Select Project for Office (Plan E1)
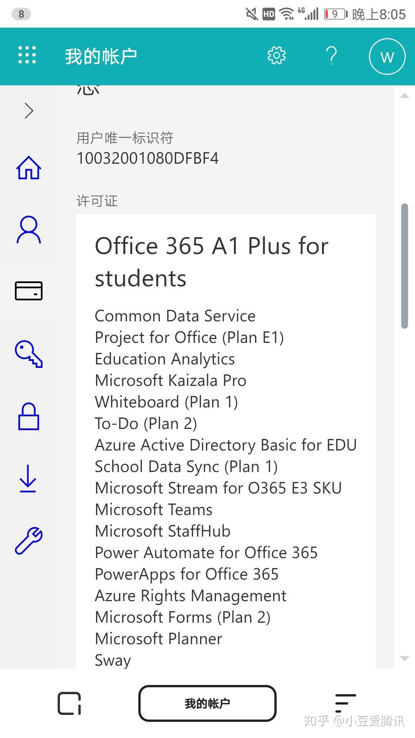Screen dimensions: 415x738 point(189,337)
